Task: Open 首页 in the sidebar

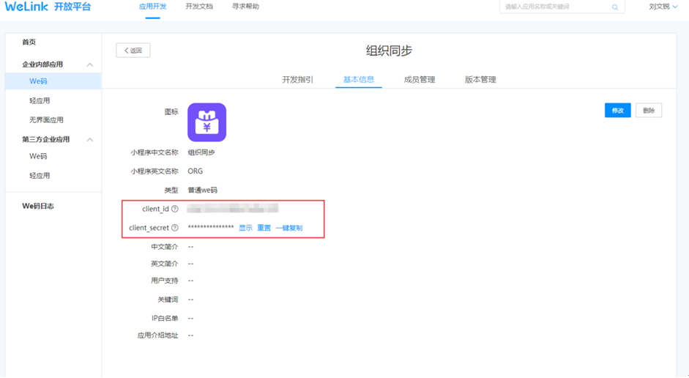Action: pos(29,42)
